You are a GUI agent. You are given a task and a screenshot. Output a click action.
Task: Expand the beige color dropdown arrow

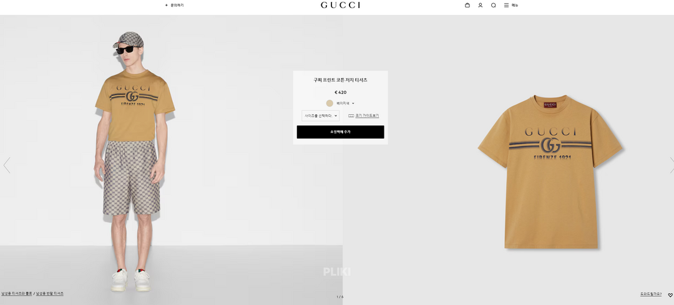pyautogui.click(x=353, y=104)
